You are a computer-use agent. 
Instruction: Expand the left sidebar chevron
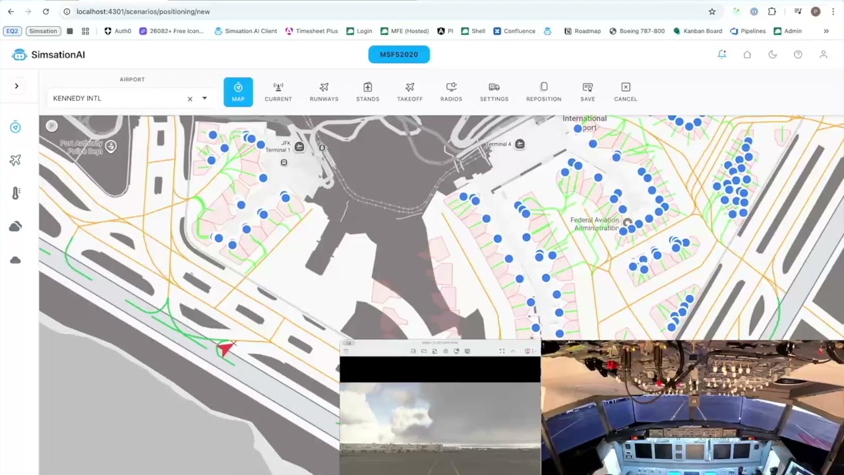pyautogui.click(x=16, y=86)
